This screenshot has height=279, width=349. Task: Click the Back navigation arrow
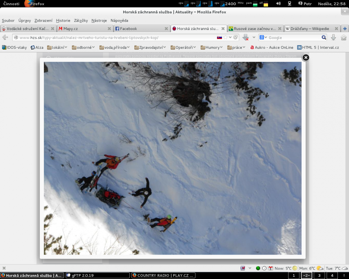tap(5, 38)
